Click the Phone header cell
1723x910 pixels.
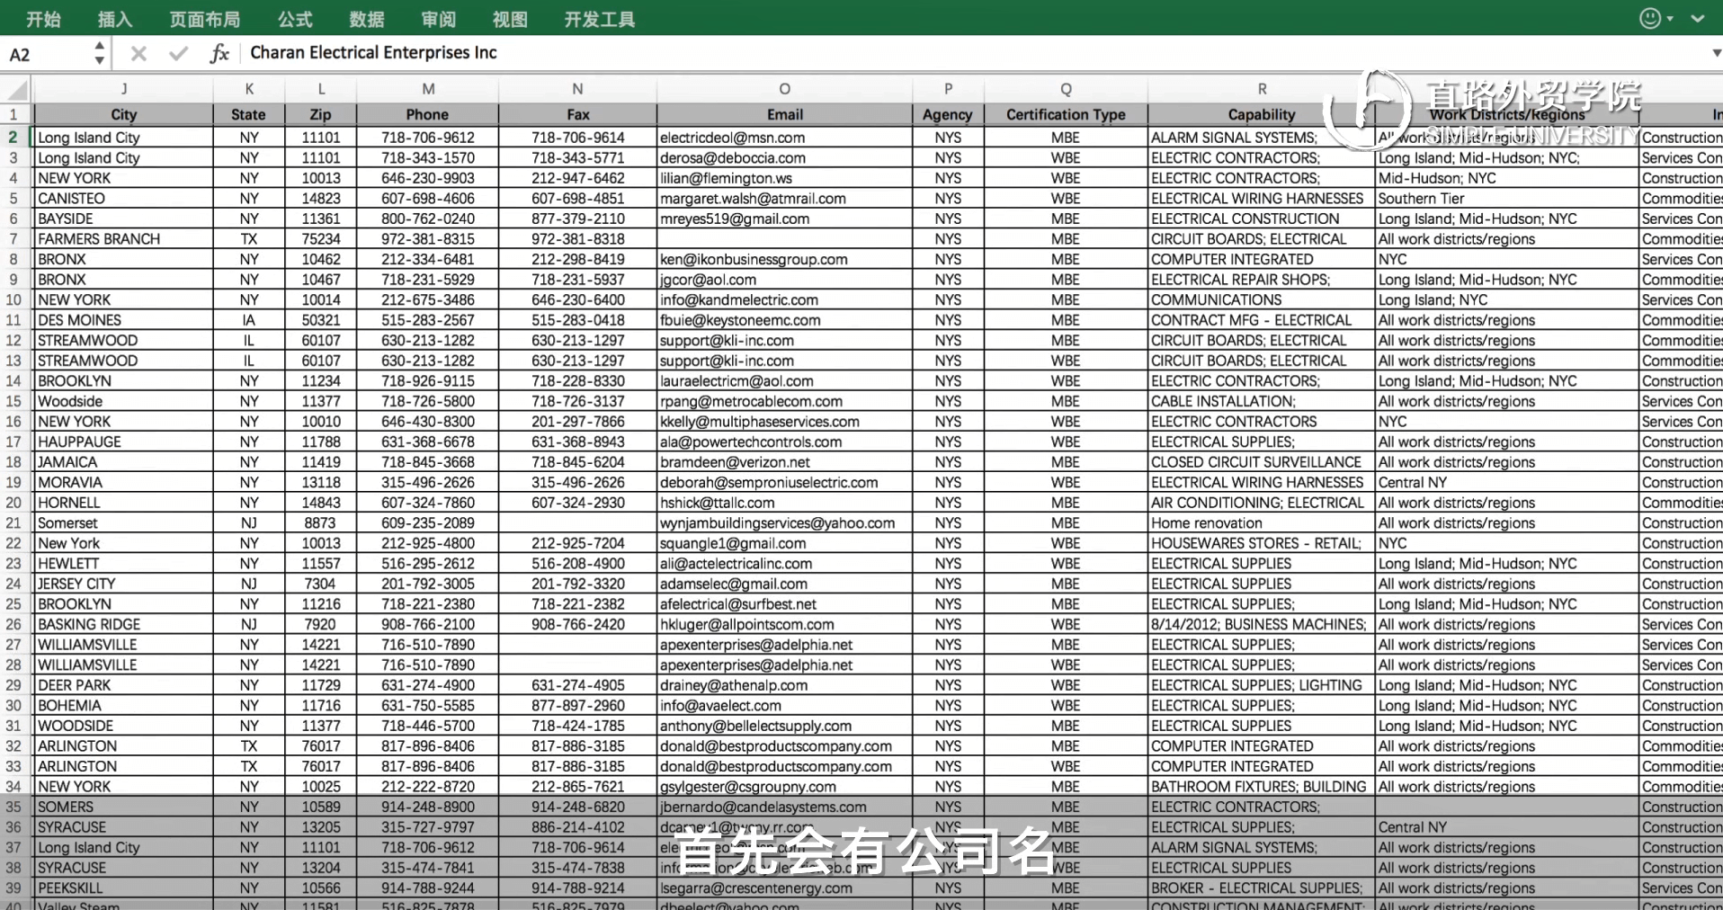click(x=428, y=114)
